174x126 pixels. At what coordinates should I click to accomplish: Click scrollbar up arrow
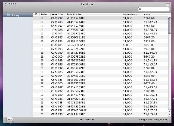(x=170, y=111)
